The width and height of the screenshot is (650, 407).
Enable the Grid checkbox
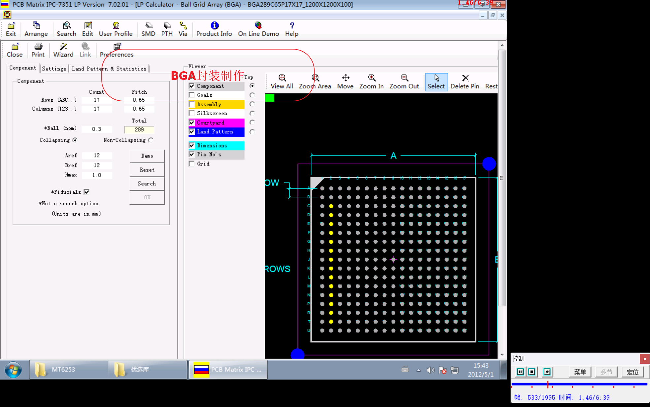192,163
